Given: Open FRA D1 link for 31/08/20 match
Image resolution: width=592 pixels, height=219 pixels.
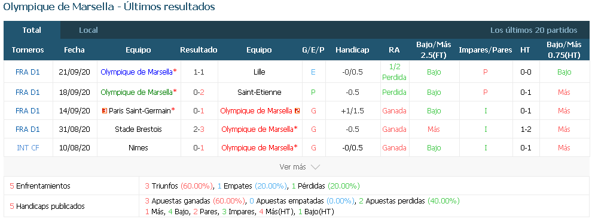Looking at the screenshot, I should click(x=28, y=129).
